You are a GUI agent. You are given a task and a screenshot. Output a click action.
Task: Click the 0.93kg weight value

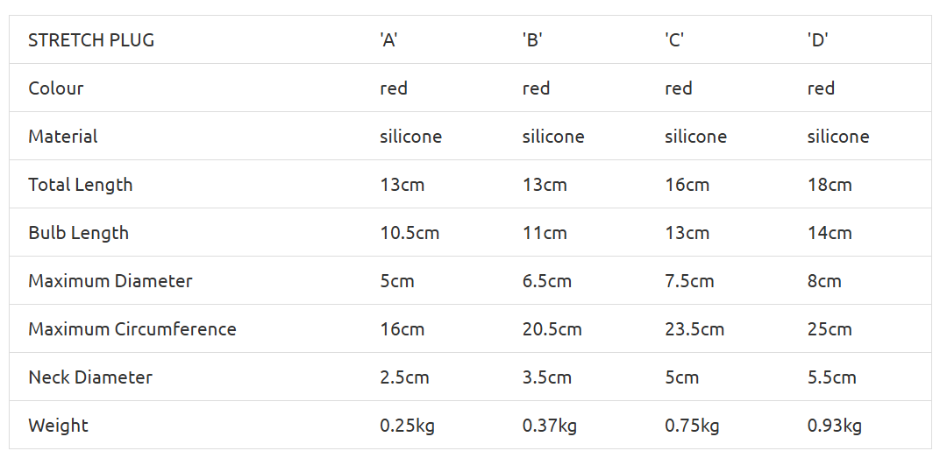[835, 426]
